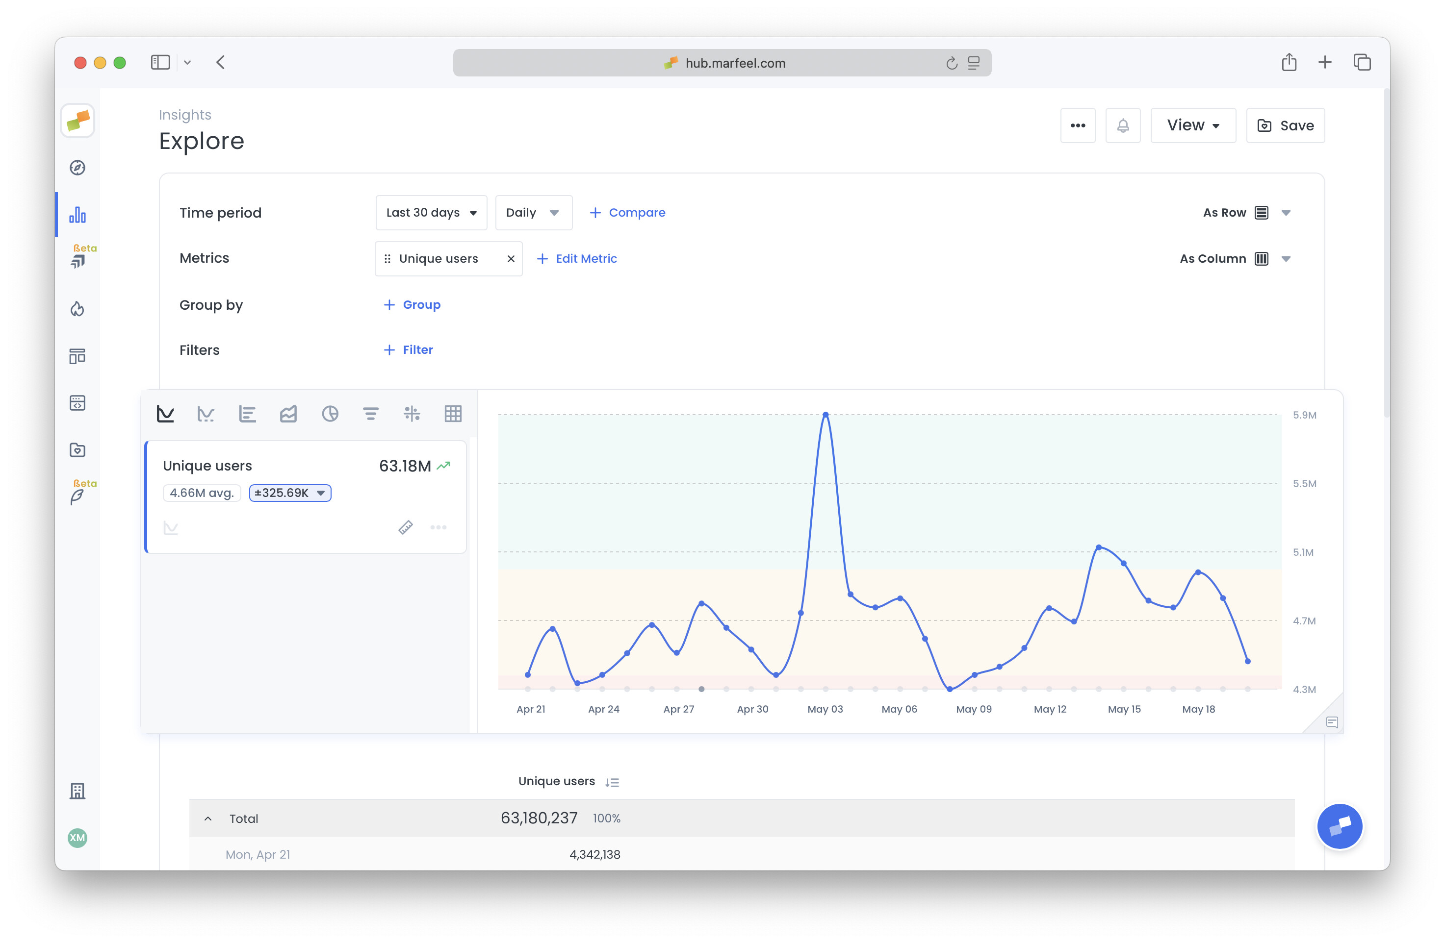Open the compass Discover icon in sidebar
The width and height of the screenshot is (1445, 943).
(x=77, y=168)
